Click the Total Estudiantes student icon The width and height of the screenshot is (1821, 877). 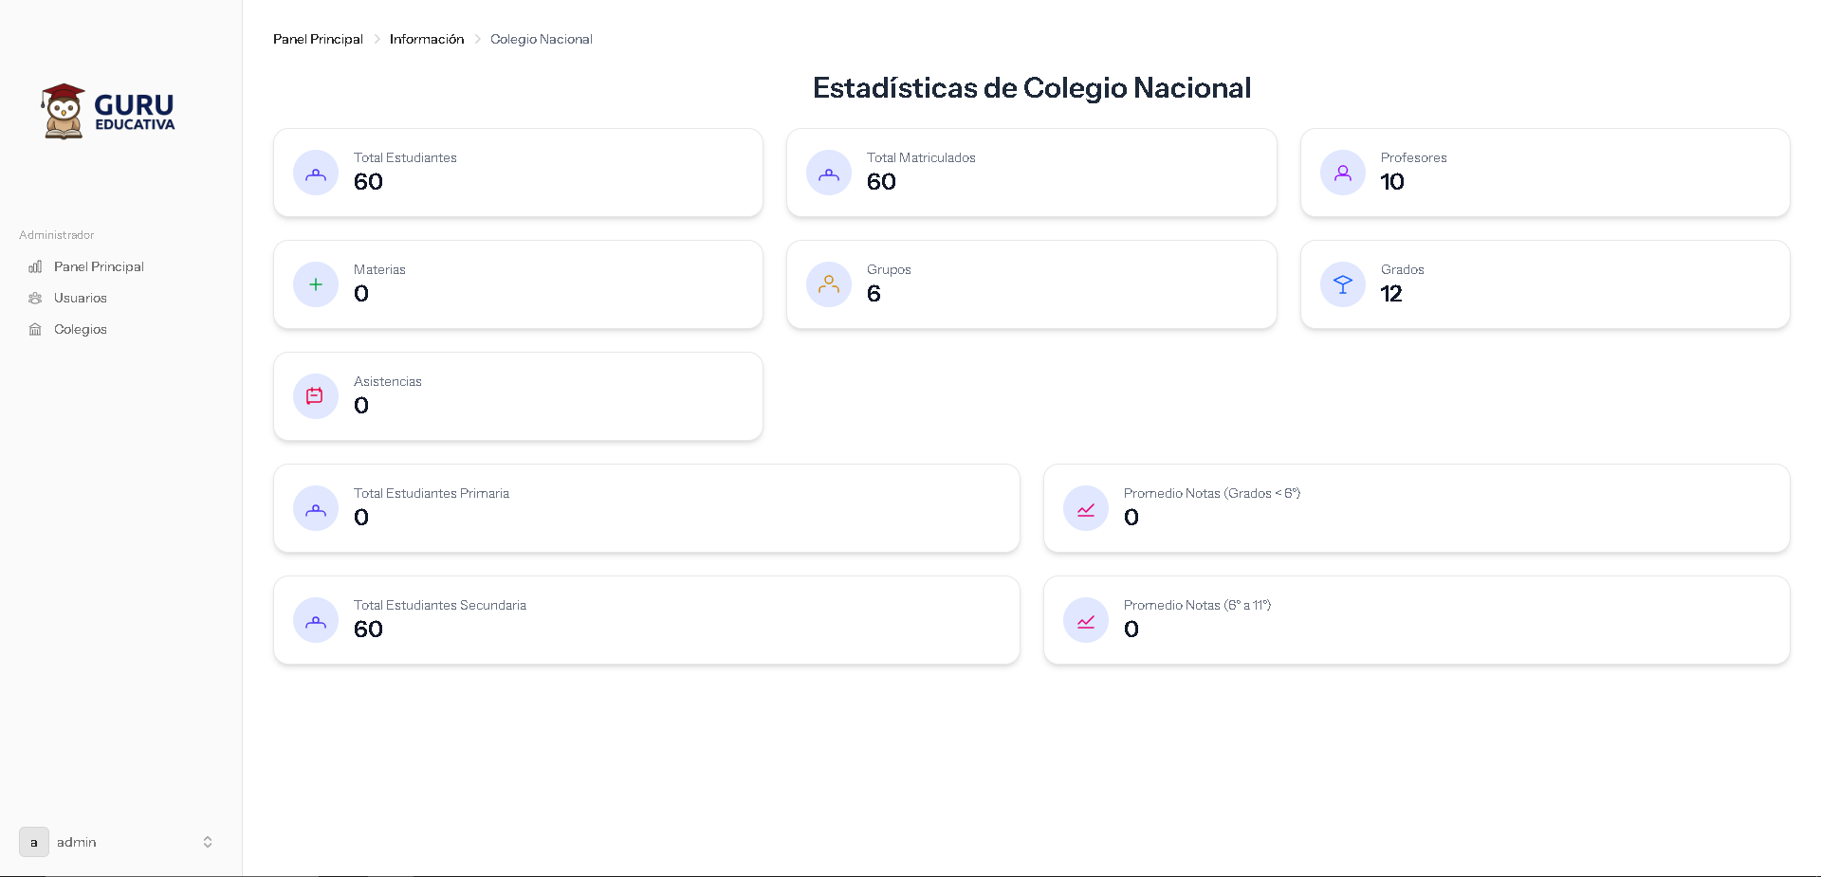tap(315, 173)
